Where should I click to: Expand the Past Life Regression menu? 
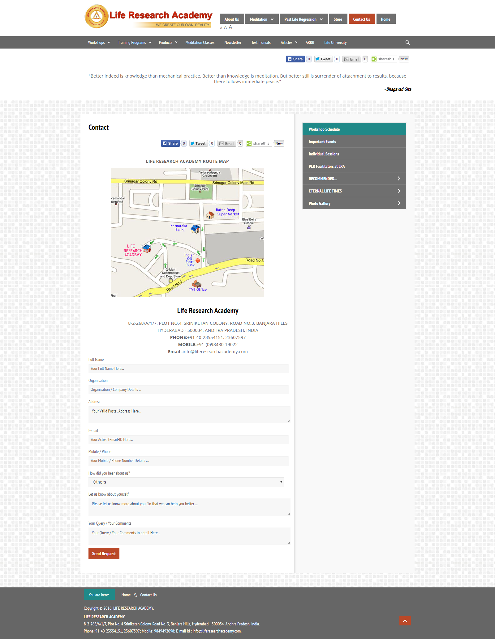pyautogui.click(x=303, y=19)
